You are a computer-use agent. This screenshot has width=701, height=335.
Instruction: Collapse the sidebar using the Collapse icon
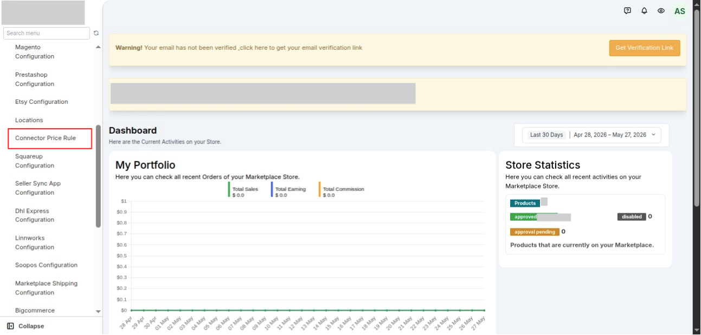10,326
